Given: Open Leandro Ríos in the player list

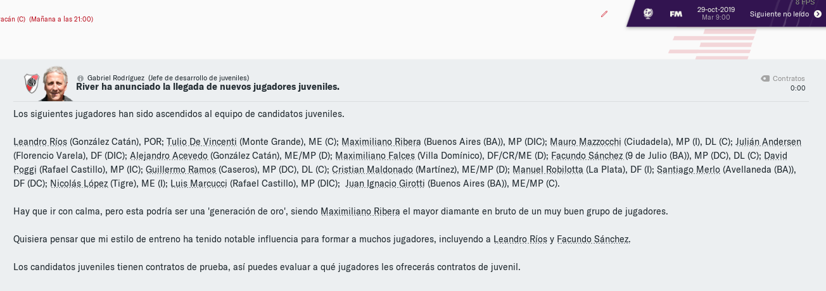Looking at the screenshot, I should coord(40,142).
